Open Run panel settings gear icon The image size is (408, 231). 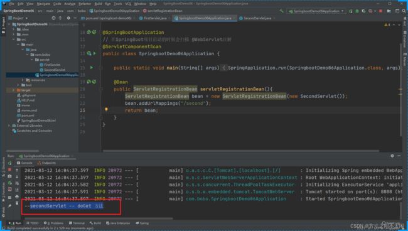392,156
